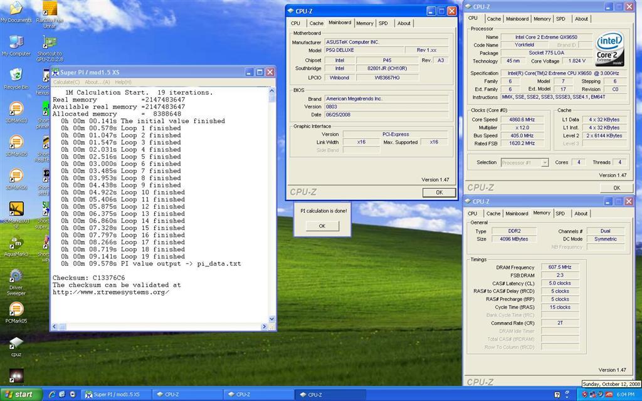Open About...(A) menu in Super PI
Screen dimensions: 642x401
97,82
